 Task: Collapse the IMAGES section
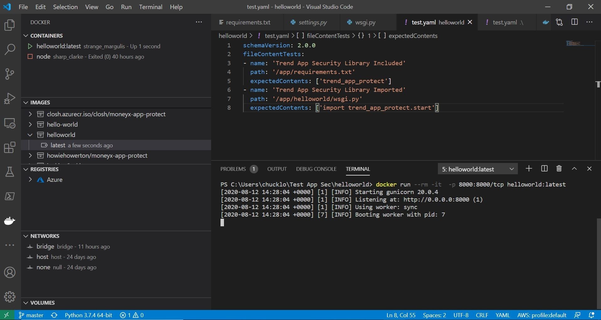pyautogui.click(x=116, y=102)
